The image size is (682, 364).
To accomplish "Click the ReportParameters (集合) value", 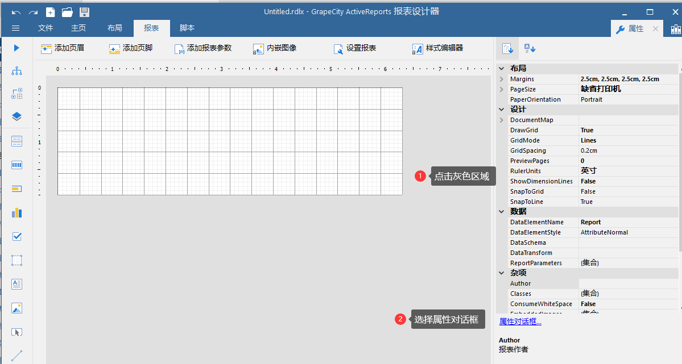I will [x=590, y=263].
